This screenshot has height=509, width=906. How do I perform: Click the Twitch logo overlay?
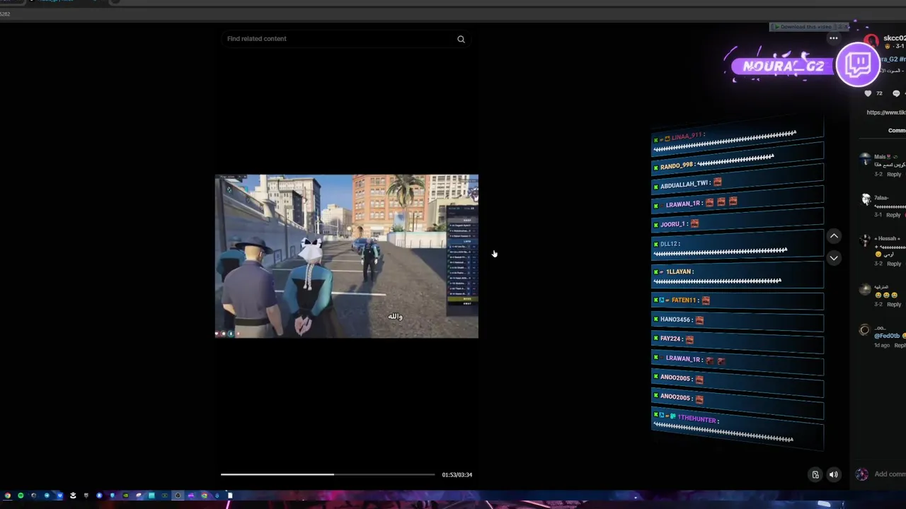[x=858, y=64]
